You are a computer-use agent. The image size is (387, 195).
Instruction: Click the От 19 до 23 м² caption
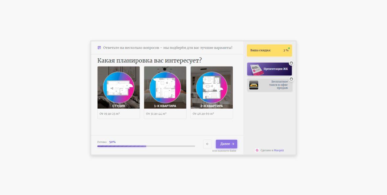(x=110, y=114)
